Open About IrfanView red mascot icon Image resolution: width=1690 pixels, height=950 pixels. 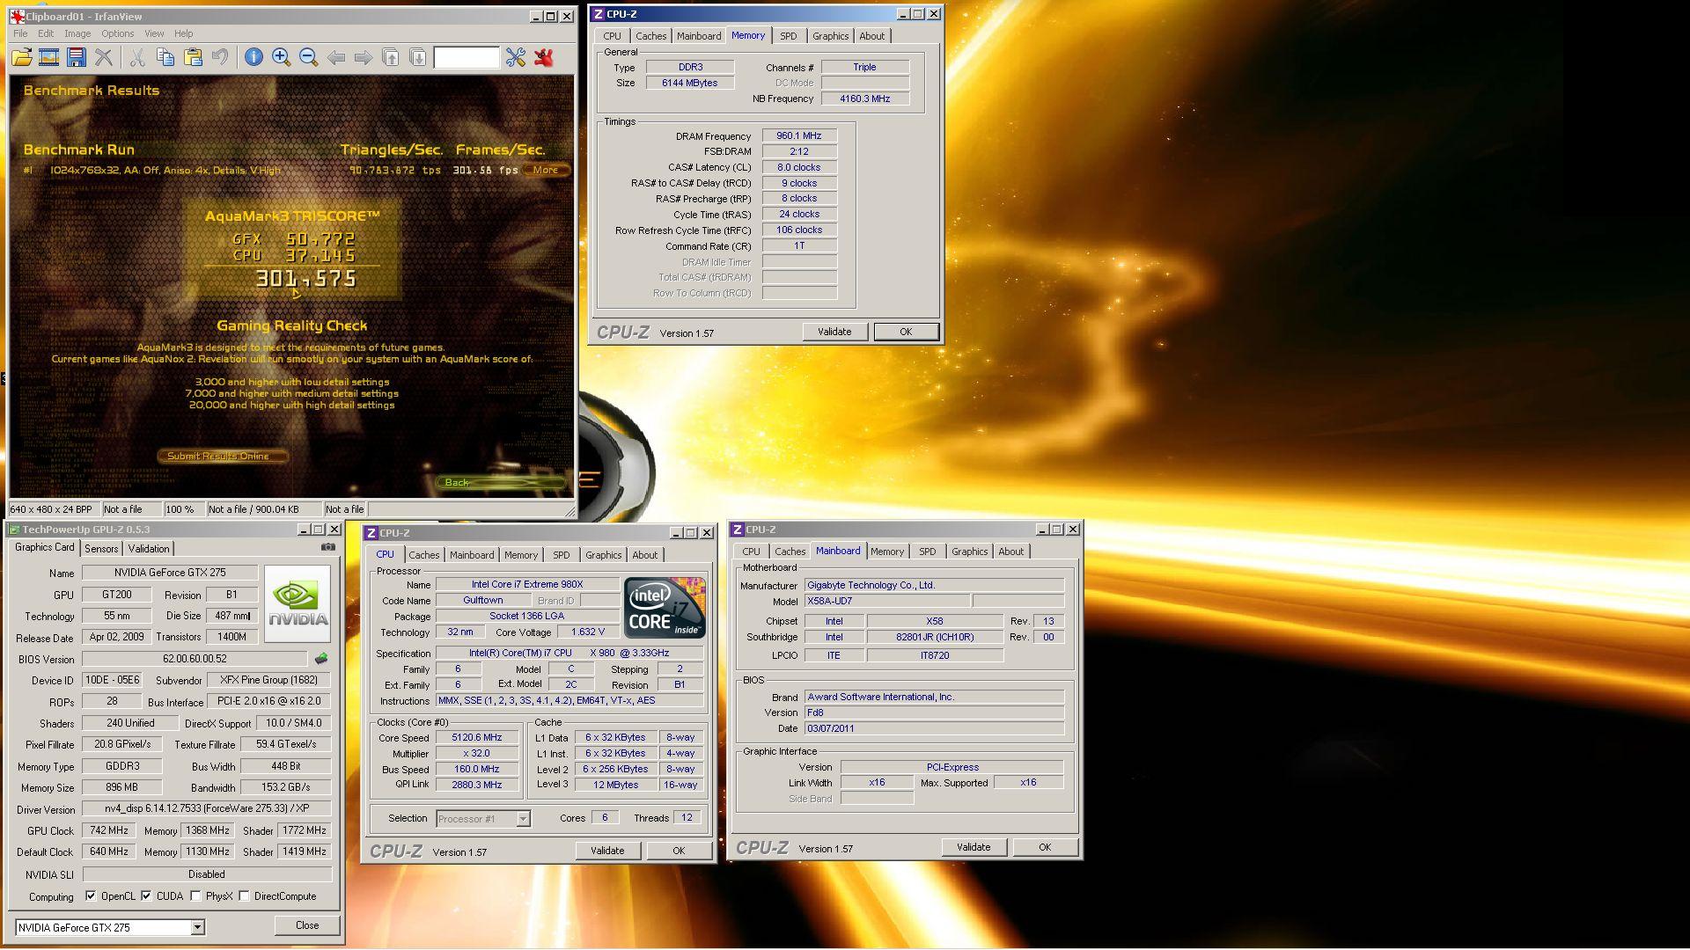point(544,57)
